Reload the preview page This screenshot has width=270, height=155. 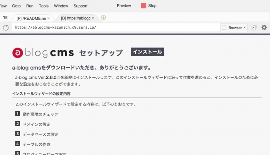(x=6, y=27)
